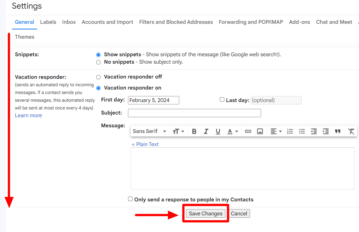Open the Labels settings tab

pos(48,22)
